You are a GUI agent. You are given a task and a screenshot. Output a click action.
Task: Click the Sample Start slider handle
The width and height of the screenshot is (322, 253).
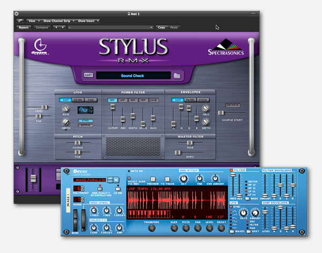(221, 113)
